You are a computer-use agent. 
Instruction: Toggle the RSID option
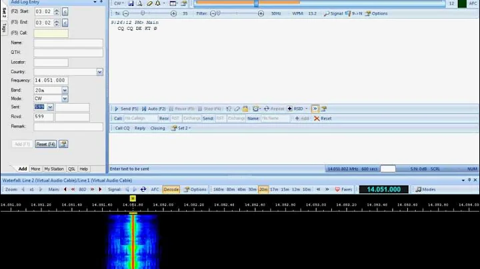[x=295, y=109]
